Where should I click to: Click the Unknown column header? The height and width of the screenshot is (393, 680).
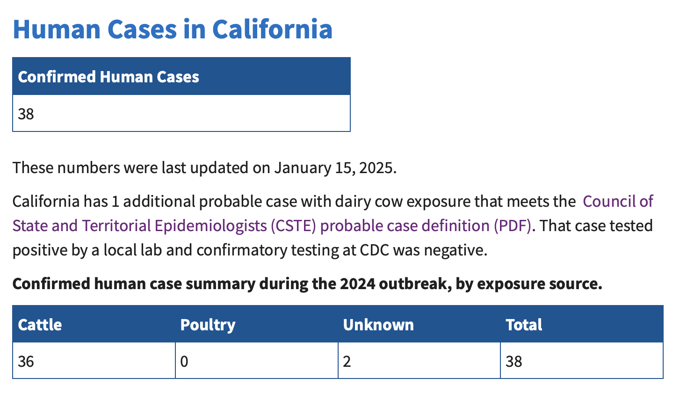click(x=419, y=324)
